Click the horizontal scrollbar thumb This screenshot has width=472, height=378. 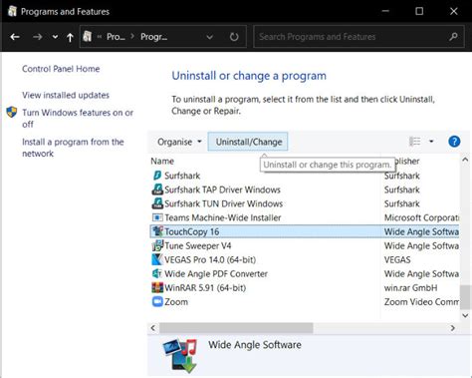point(236,328)
